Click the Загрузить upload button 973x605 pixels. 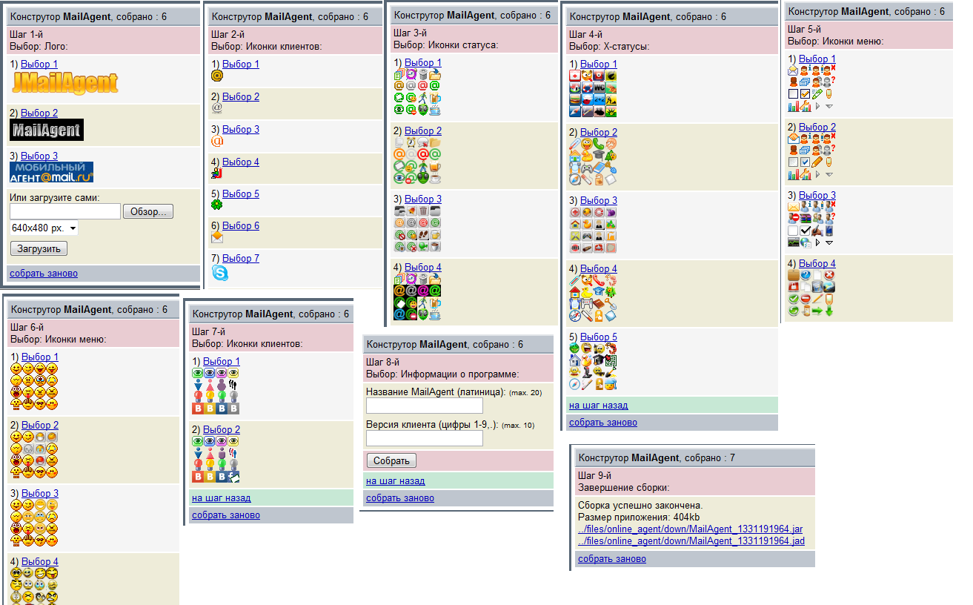tap(39, 248)
